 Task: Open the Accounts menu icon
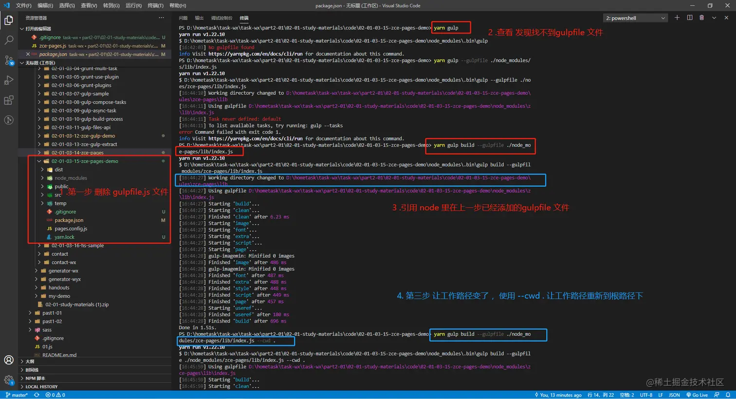pyautogui.click(x=9, y=360)
